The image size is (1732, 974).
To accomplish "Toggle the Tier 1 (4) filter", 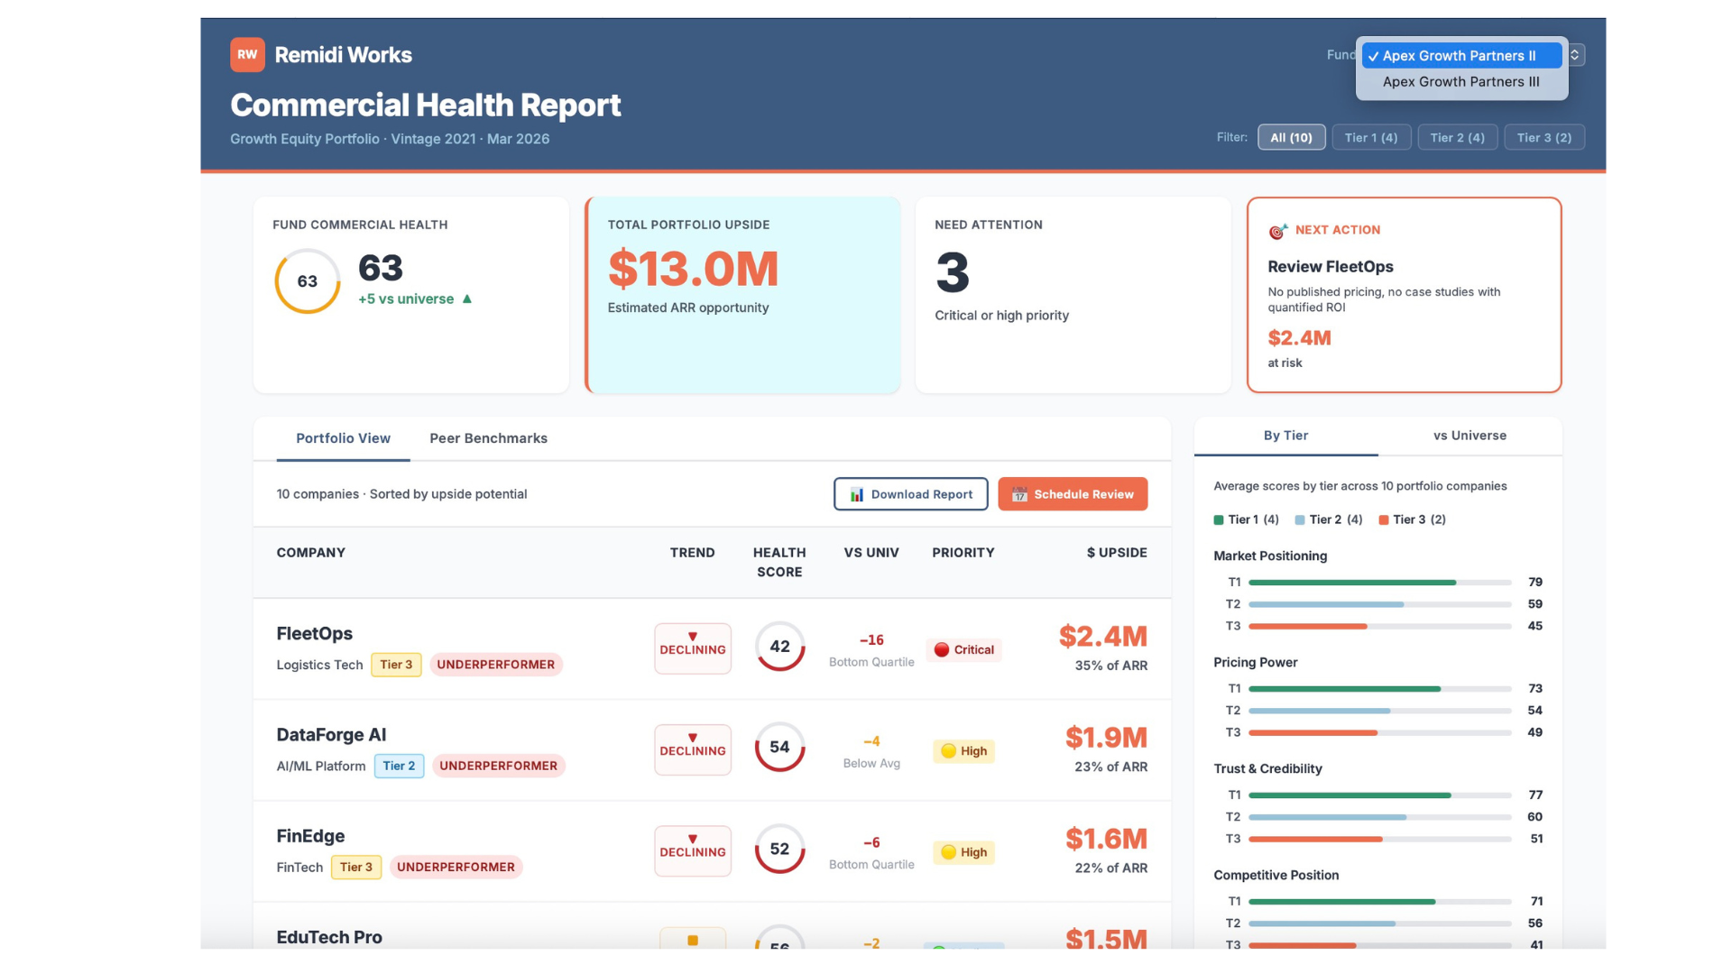I will (1371, 137).
